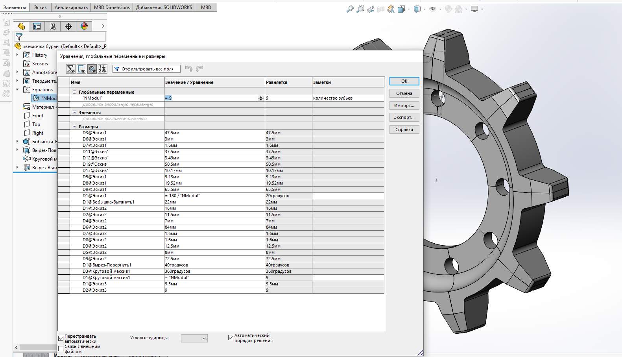This screenshot has width=622, height=357.
Task: Select the Front plane in tree
Action: 34,116
